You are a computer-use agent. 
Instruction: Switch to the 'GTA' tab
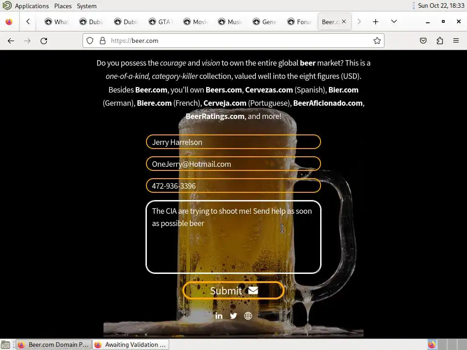coord(160,22)
